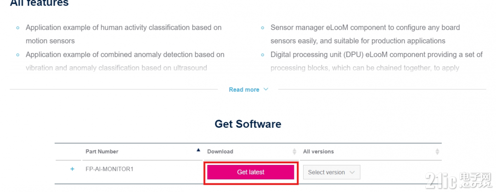Click the FP-AI-MONITOR1 part number text
496x192 pixels.
pos(109,169)
